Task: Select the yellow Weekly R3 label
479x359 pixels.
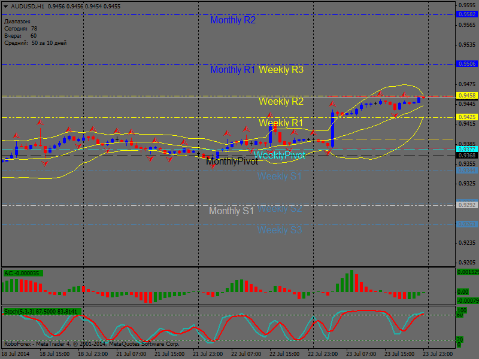Action: point(281,70)
